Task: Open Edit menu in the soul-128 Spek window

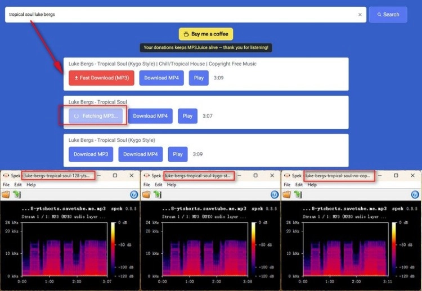Action: (18, 185)
